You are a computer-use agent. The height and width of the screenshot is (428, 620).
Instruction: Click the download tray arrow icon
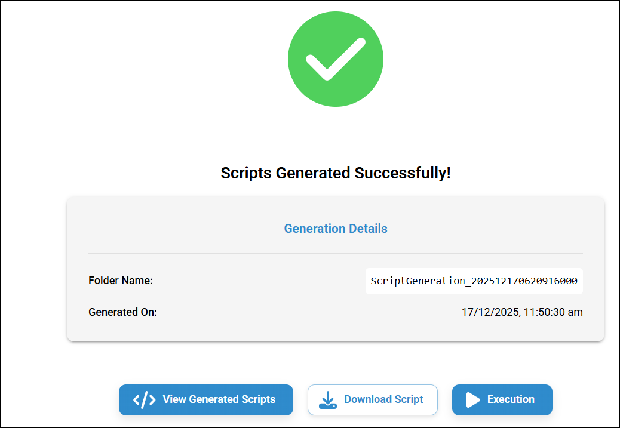point(327,400)
